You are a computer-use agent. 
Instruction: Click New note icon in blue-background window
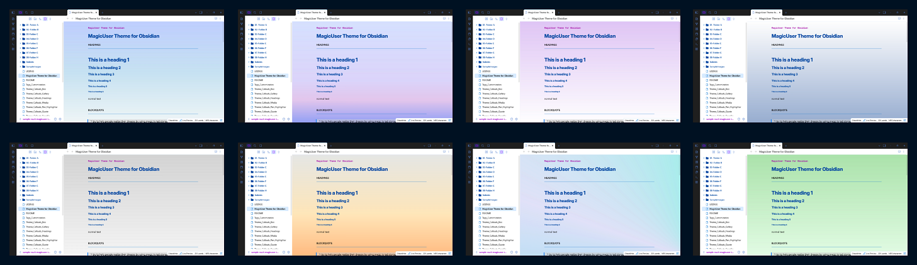[30, 19]
